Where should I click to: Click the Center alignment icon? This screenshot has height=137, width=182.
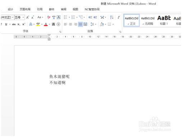coord(70,24)
